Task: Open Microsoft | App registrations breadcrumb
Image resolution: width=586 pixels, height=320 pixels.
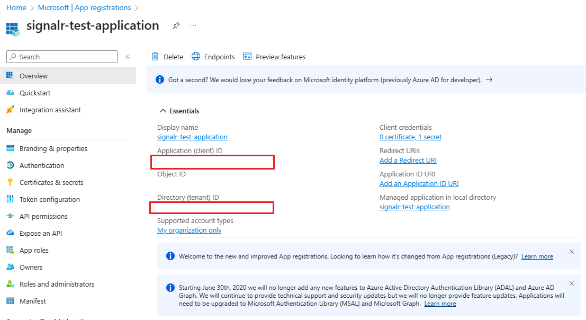Action: click(x=84, y=7)
